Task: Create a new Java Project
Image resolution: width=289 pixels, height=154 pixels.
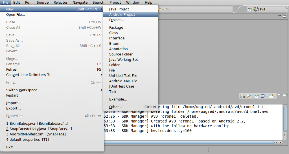Action: (131, 9)
